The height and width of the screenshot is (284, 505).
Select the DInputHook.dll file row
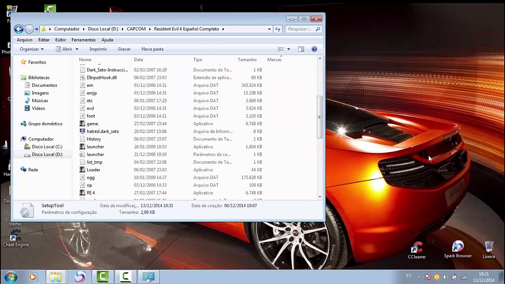coord(171,78)
